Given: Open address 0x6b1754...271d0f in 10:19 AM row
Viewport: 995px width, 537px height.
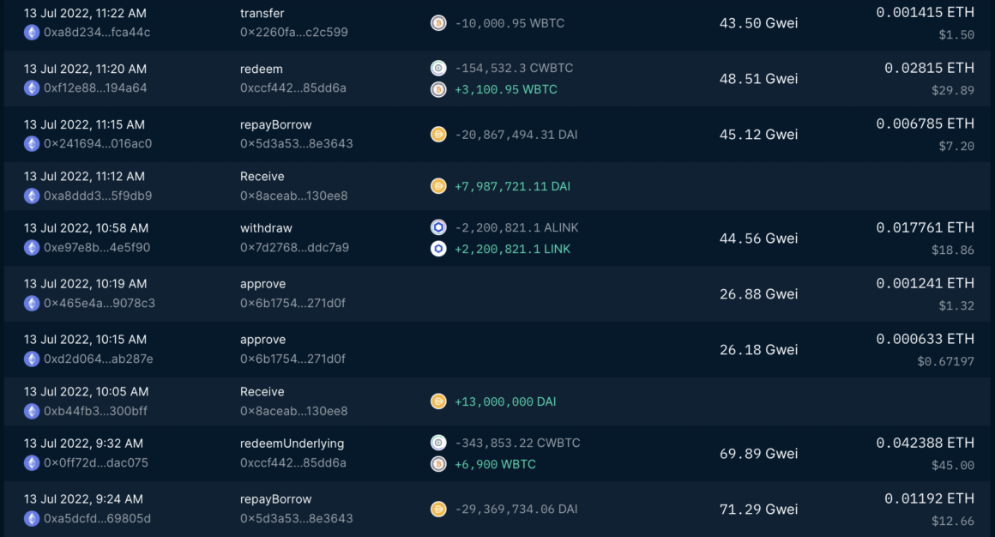Looking at the screenshot, I should [292, 304].
